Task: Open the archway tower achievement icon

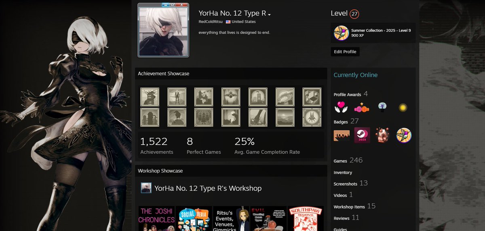Action: 258,97
